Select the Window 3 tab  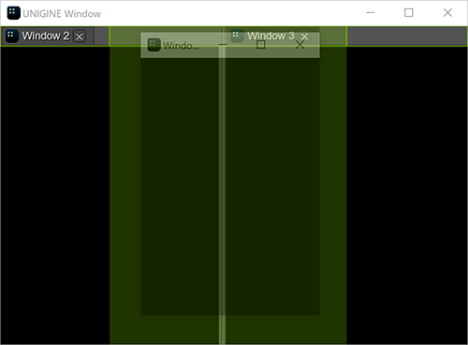pos(271,36)
